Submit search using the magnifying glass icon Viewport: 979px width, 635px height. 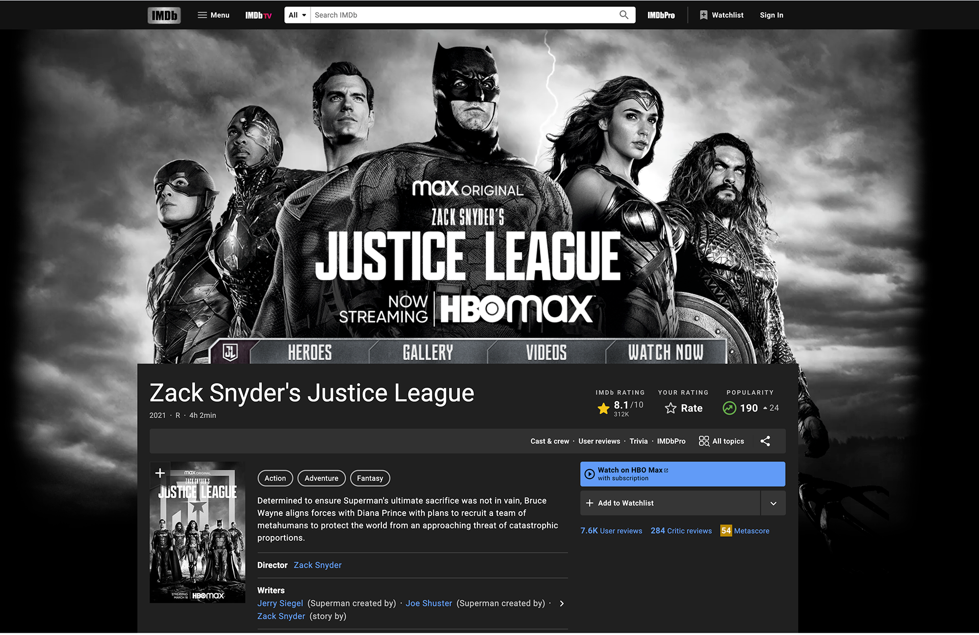[624, 15]
